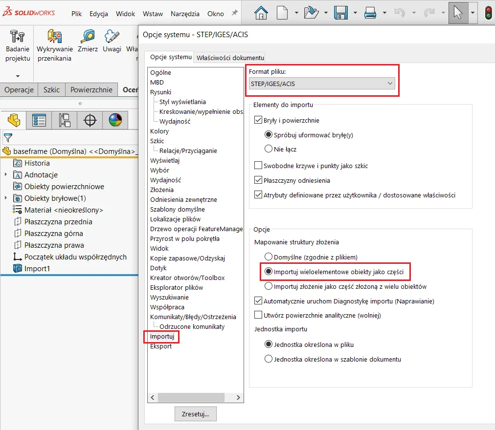Switch to the Szkic tab
This screenshot has height=430, width=495.
(x=51, y=90)
